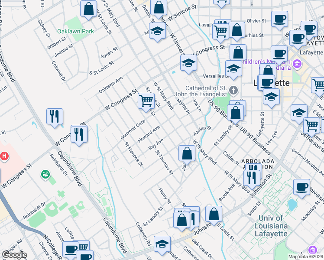The width and height of the screenshot is (324, 260).
Task: Click the Oaklawn Ave street label
Action: 111,85
